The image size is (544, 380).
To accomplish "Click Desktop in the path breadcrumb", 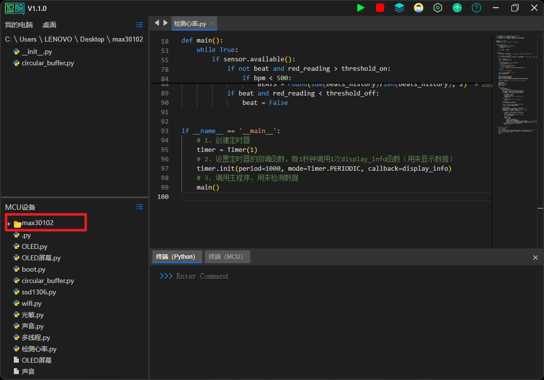I will (x=92, y=39).
